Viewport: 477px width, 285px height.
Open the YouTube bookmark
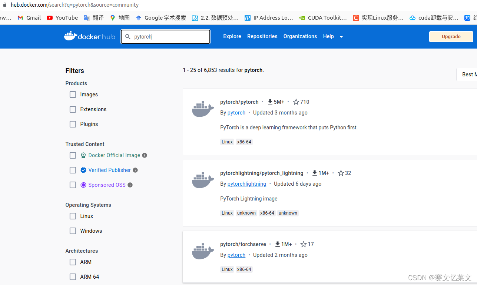(62, 17)
